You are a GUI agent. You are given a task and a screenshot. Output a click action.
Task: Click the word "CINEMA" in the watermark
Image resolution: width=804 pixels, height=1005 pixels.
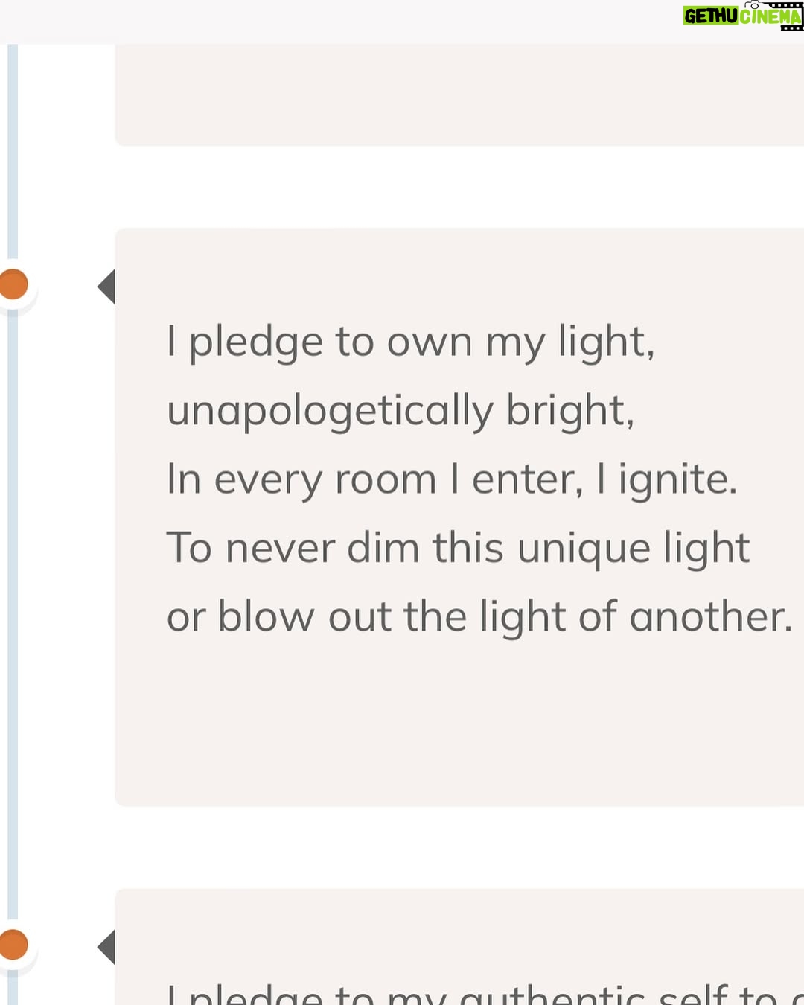pos(770,16)
